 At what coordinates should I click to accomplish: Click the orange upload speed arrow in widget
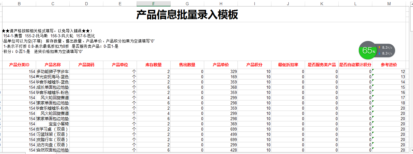tap(379, 47)
